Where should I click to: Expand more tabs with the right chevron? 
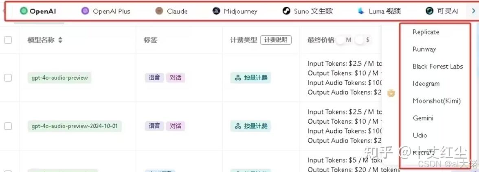click(473, 11)
